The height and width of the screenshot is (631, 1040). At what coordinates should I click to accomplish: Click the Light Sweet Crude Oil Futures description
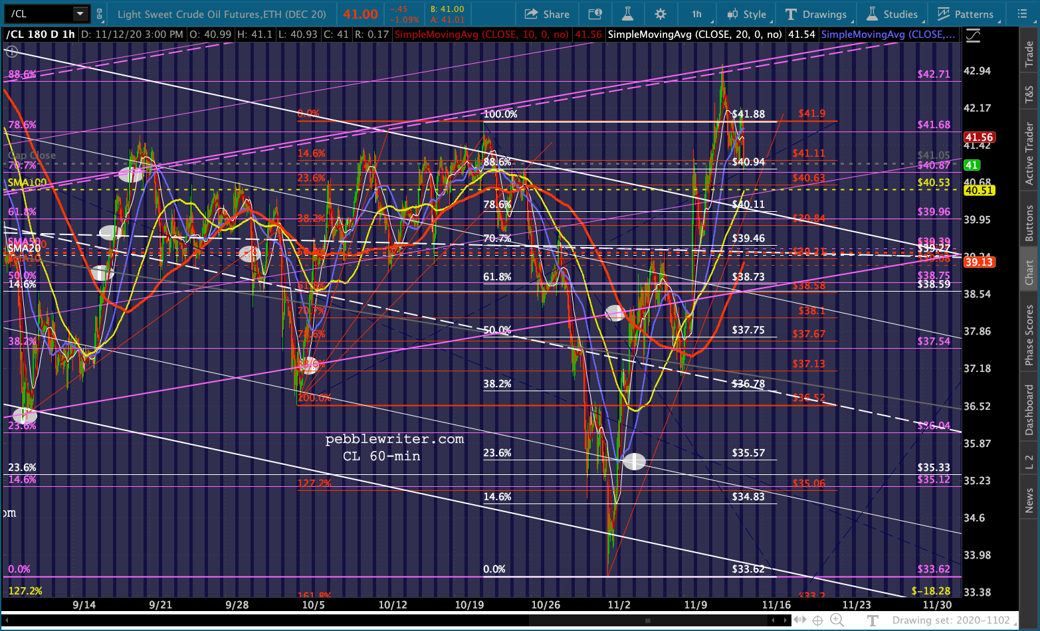pyautogui.click(x=222, y=14)
